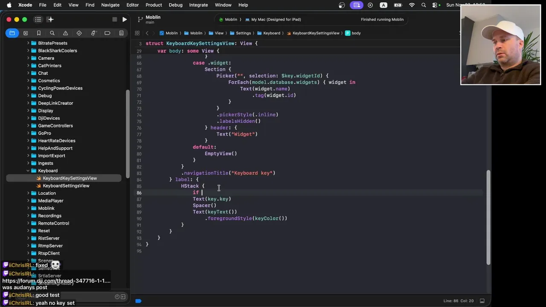This screenshot has height=307, width=546.
Task: Open the Report navigator tab
Action: point(121,33)
